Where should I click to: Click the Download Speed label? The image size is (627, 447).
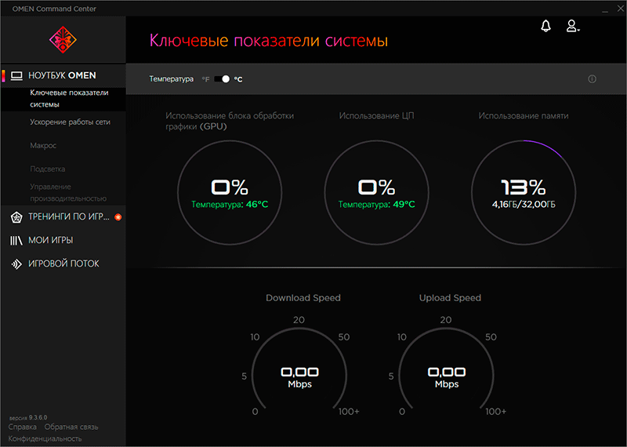click(303, 298)
